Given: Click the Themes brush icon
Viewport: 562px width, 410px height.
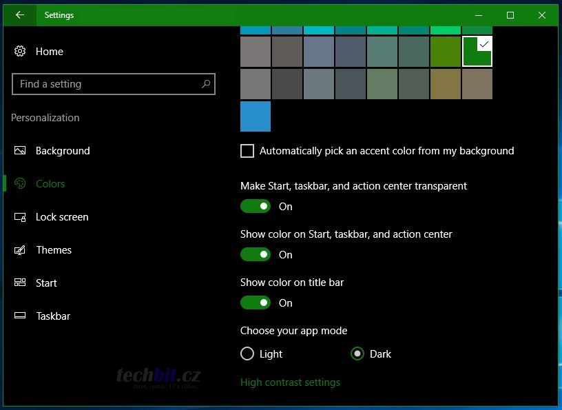Looking at the screenshot, I should tap(20, 250).
